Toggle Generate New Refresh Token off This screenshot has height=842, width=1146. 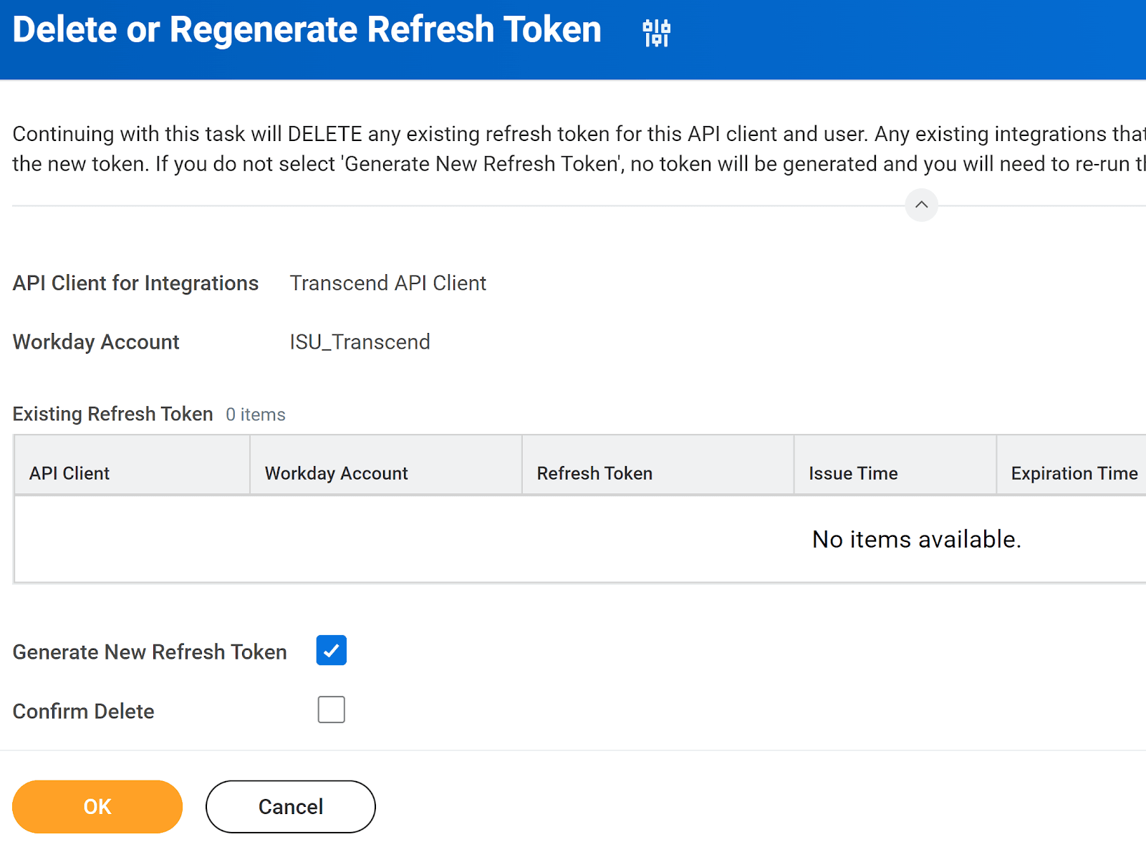[x=331, y=650]
